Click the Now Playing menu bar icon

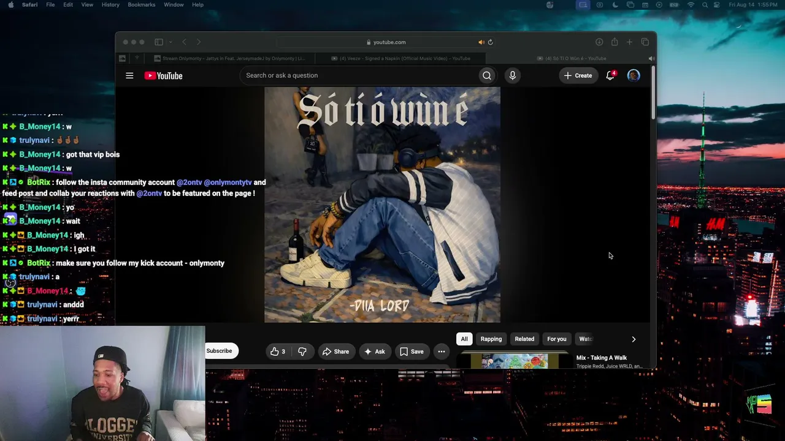coord(659,5)
